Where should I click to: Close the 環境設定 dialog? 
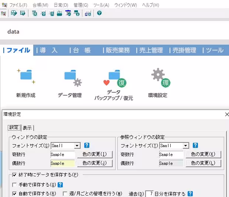tap(227, 114)
